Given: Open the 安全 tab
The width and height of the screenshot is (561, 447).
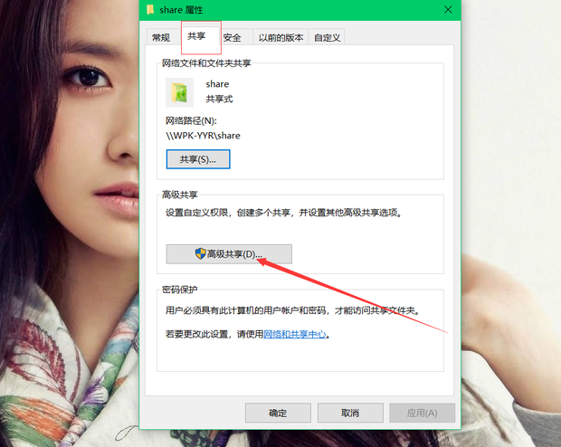Looking at the screenshot, I should pyautogui.click(x=232, y=37).
